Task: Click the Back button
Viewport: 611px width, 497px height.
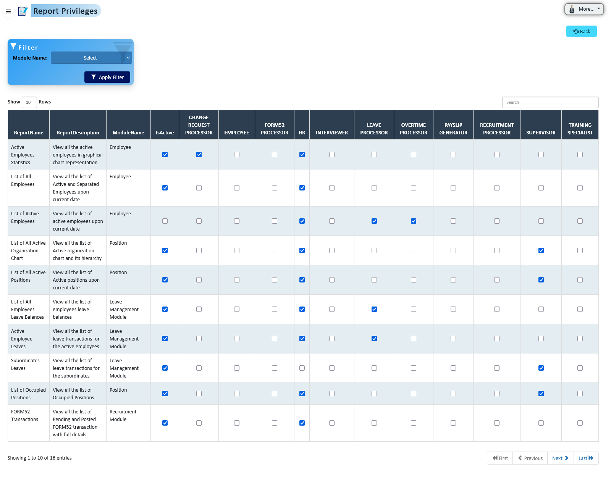Action: click(x=581, y=31)
